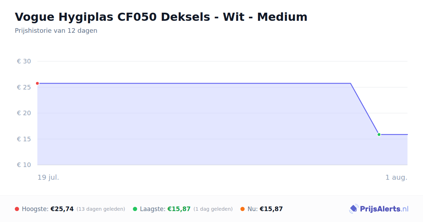Click the highest price value €25,74

(x=62, y=209)
